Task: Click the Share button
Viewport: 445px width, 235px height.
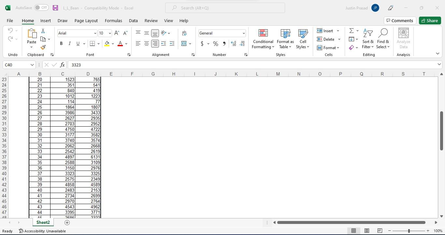Action: [430, 21]
